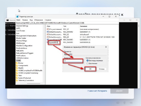Confirm with the OK button
The image size is (141, 106).
[x=90, y=69]
